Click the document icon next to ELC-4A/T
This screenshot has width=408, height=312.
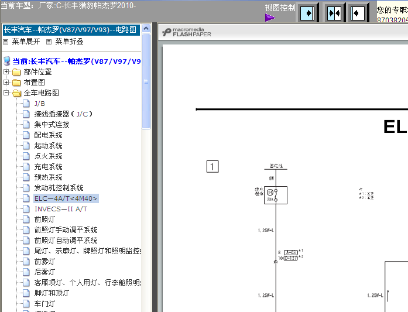pyautogui.click(x=26, y=198)
